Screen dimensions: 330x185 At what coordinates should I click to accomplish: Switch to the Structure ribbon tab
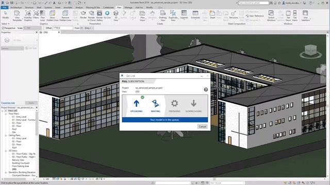click(x=29, y=8)
